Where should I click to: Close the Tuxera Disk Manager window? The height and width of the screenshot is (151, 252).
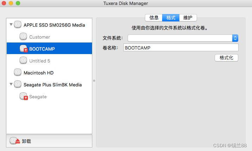(4, 3)
